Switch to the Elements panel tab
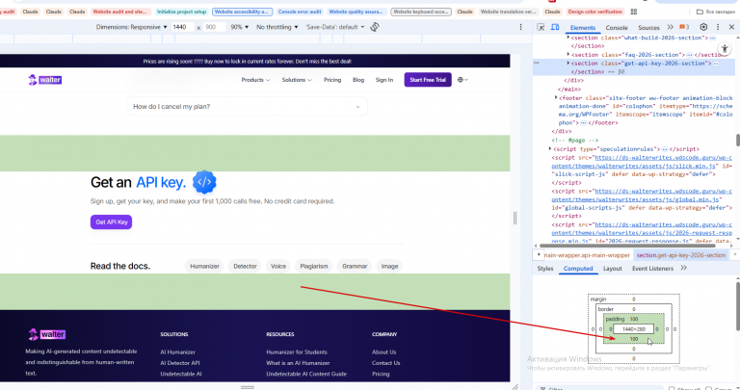The width and height of the screenshot is (740, 390). [x=582, y=27]
